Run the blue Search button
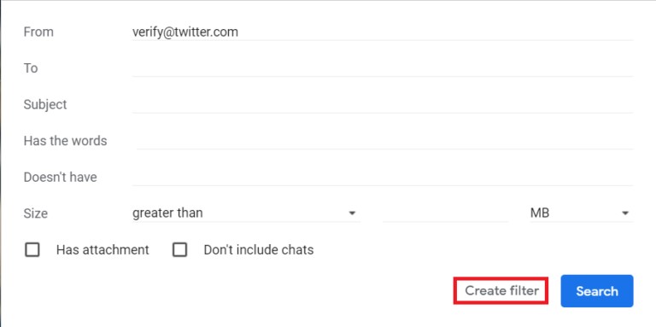The height and width of the screenshot is (327, 656). tap(597, 291)
